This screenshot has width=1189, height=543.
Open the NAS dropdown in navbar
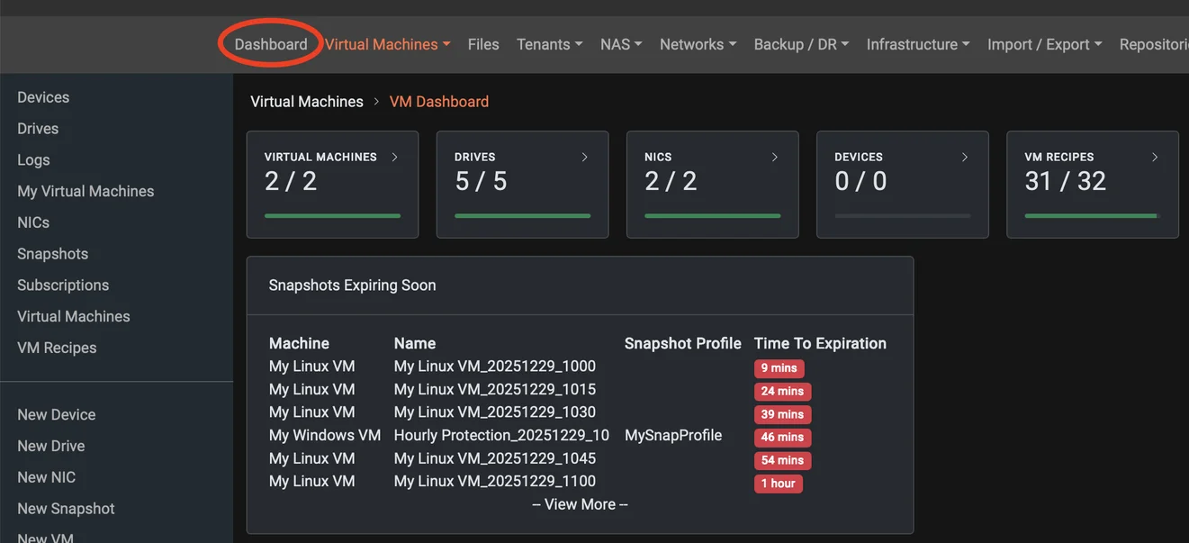[x=621, y=44]
